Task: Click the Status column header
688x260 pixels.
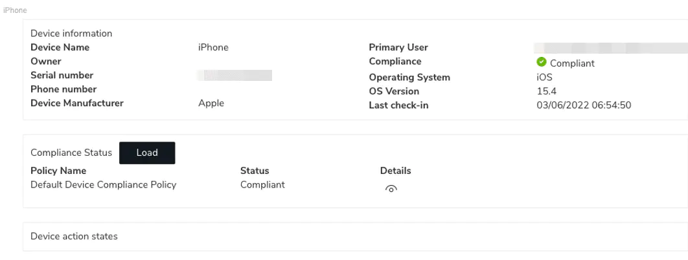Action: (255, 171)
